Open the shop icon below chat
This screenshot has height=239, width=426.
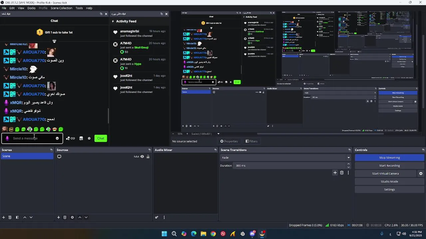pos(81,138)
